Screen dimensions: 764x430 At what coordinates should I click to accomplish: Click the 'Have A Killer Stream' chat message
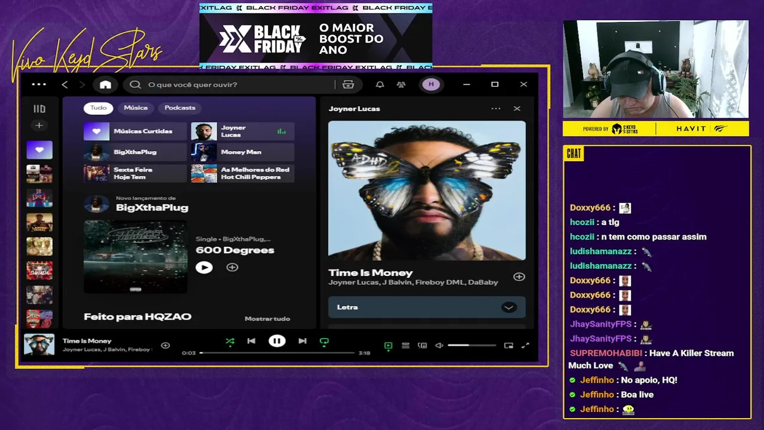[651, 359]
